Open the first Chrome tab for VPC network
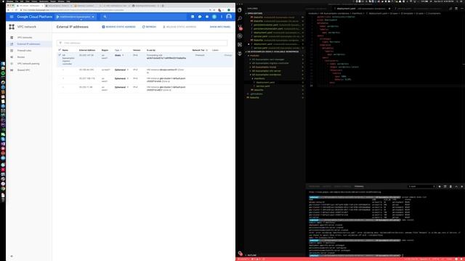The width and height of the screenshot is (465, 261). click(x=29, y=6)
